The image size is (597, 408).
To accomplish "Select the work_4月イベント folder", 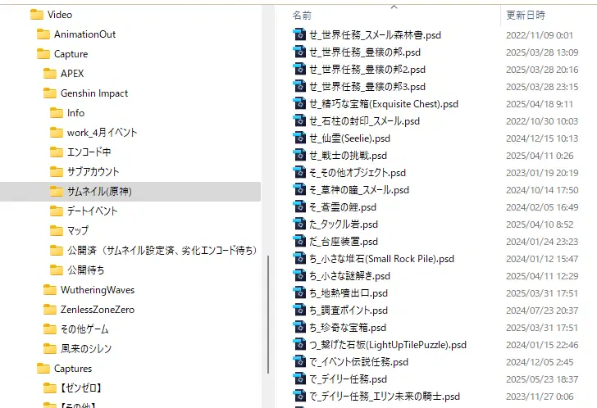I will point(102,133).
